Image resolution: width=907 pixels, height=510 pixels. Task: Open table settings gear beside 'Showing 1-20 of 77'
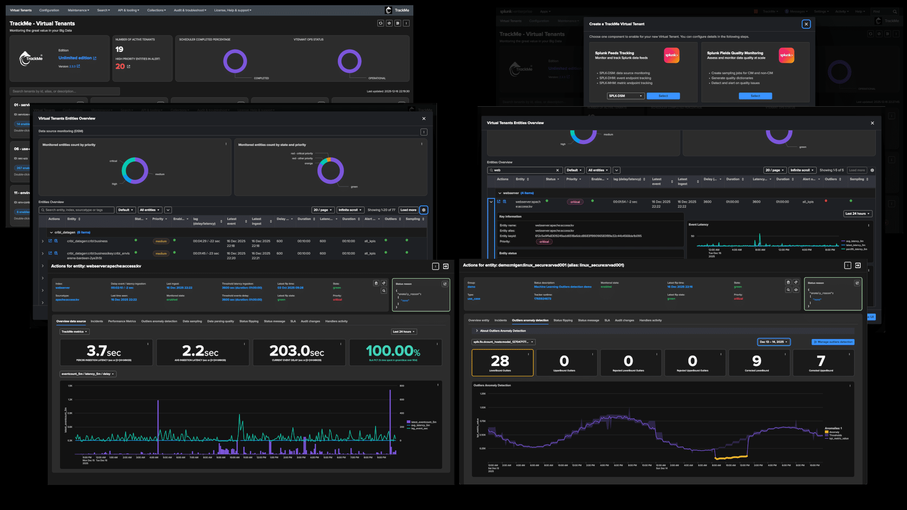pyautogui.click(x=424, y=210)
